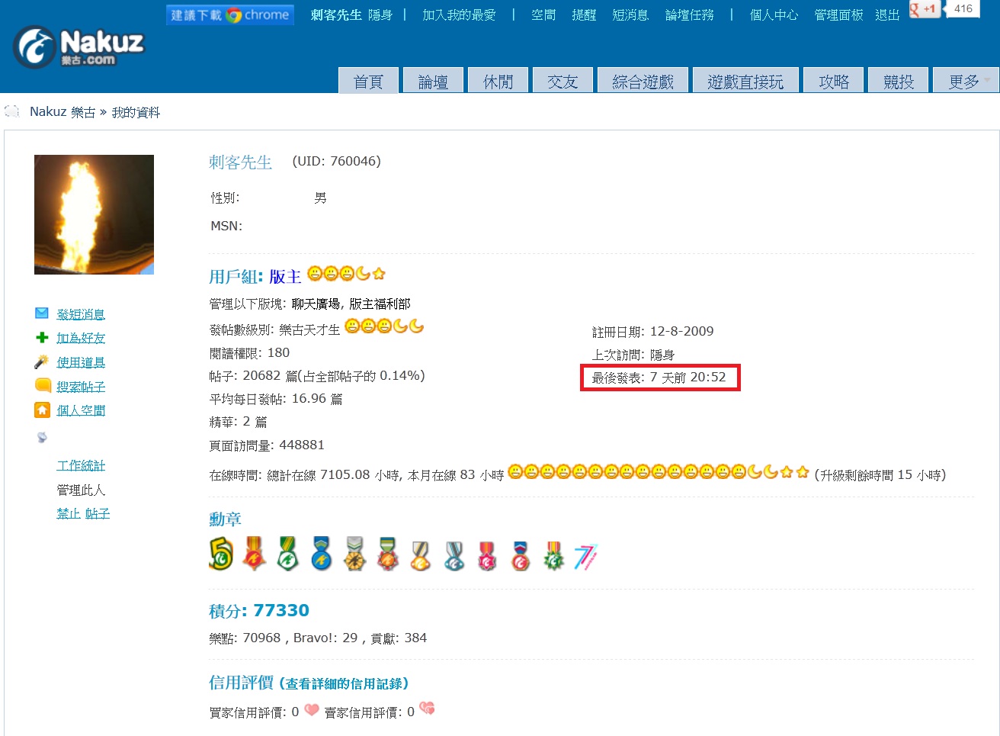Toggle the 隱身 status link
The image size is (1000, 736).
click(x=380, y=14)
